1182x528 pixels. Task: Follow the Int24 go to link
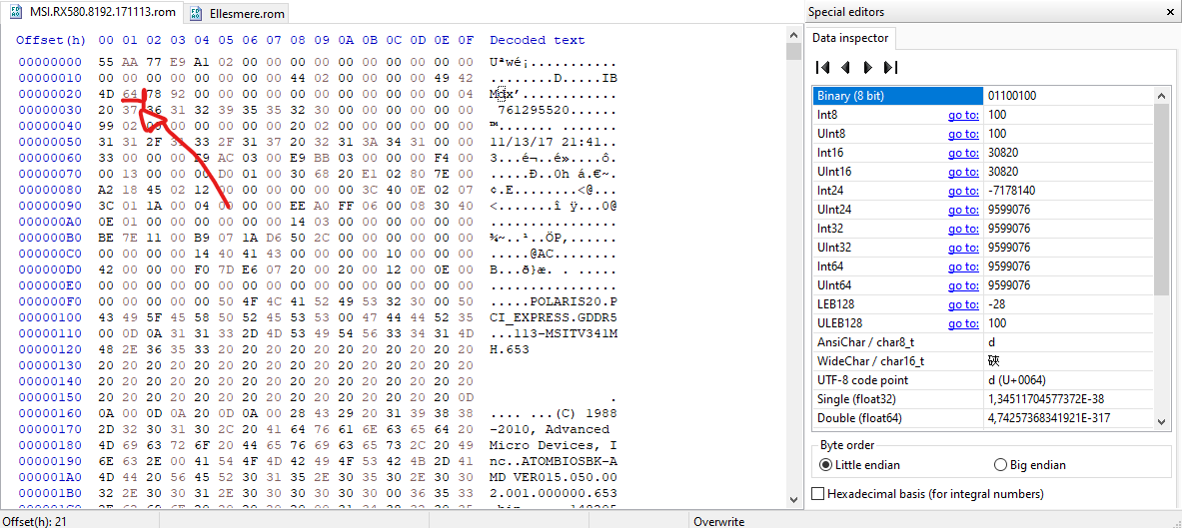[962, 191]
